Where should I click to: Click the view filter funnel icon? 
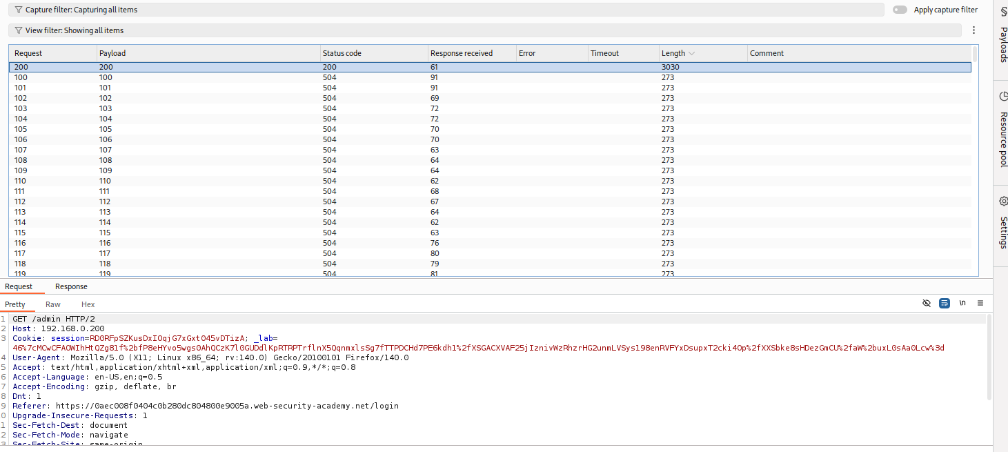point(19,30)
